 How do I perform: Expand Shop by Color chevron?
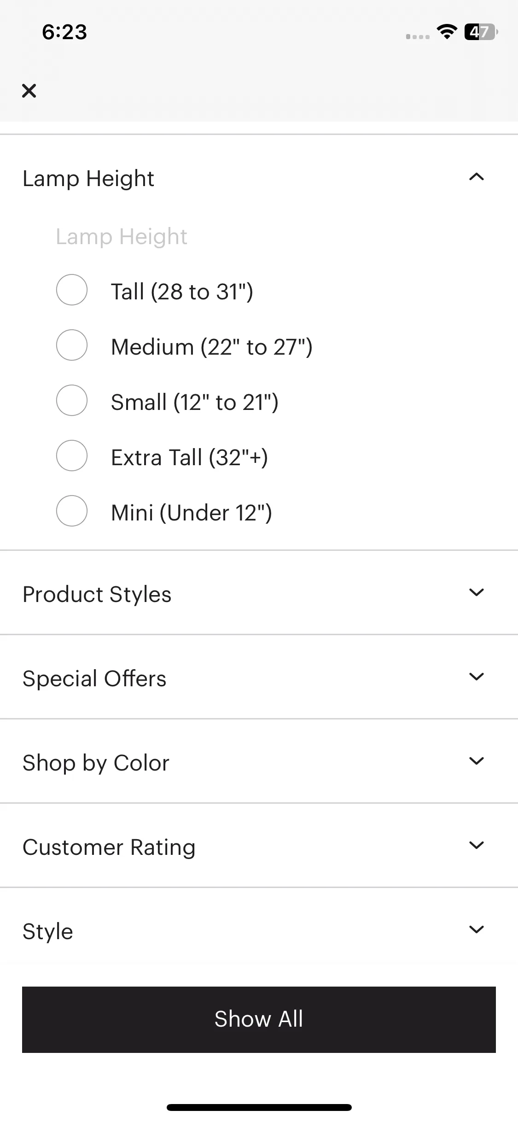(x=477, y=761)
